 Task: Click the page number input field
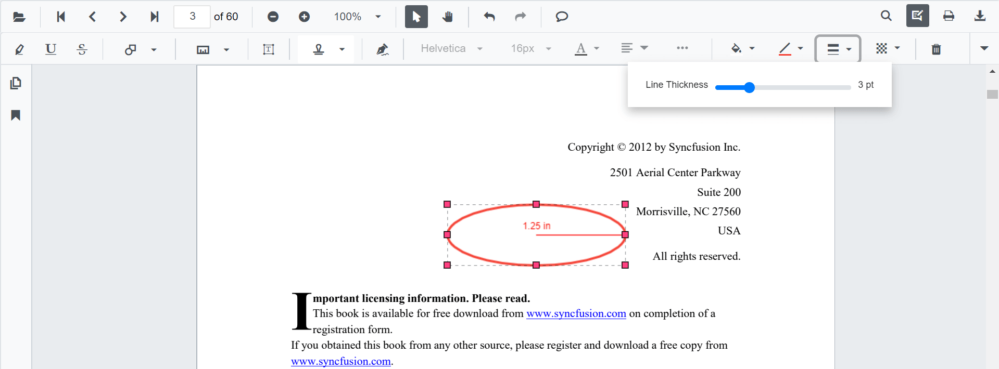pos(192,17)
